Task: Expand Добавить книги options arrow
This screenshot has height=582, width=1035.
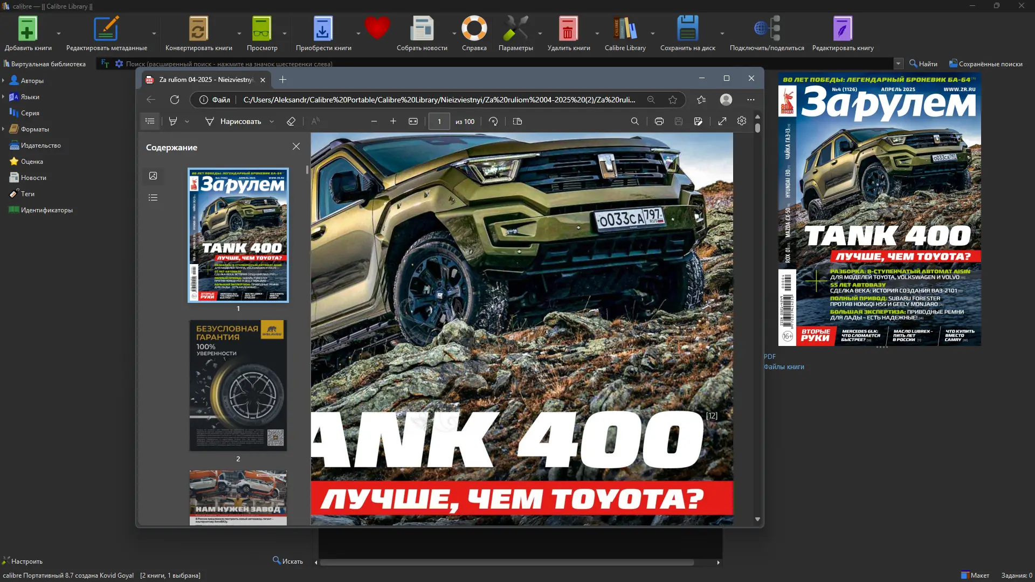Action: (58, 33)
